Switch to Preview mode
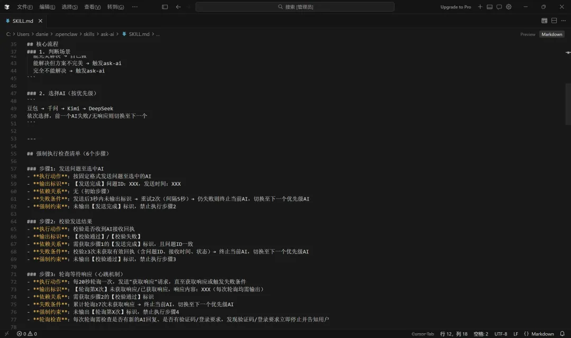Viewport: 571px width, 338px height. tap(528, 34)
